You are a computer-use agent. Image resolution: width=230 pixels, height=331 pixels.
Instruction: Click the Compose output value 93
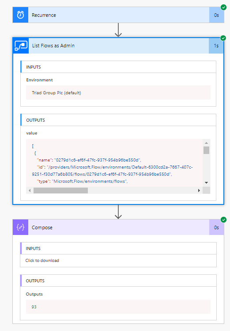(34, 307)
